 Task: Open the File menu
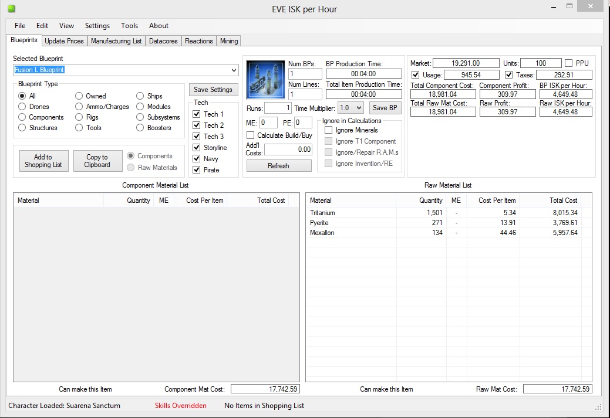[x=20, y=26]
